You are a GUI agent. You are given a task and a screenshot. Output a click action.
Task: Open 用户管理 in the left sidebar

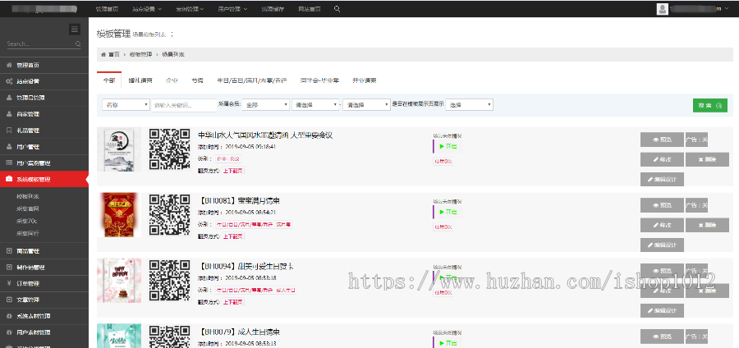[44, 147]
